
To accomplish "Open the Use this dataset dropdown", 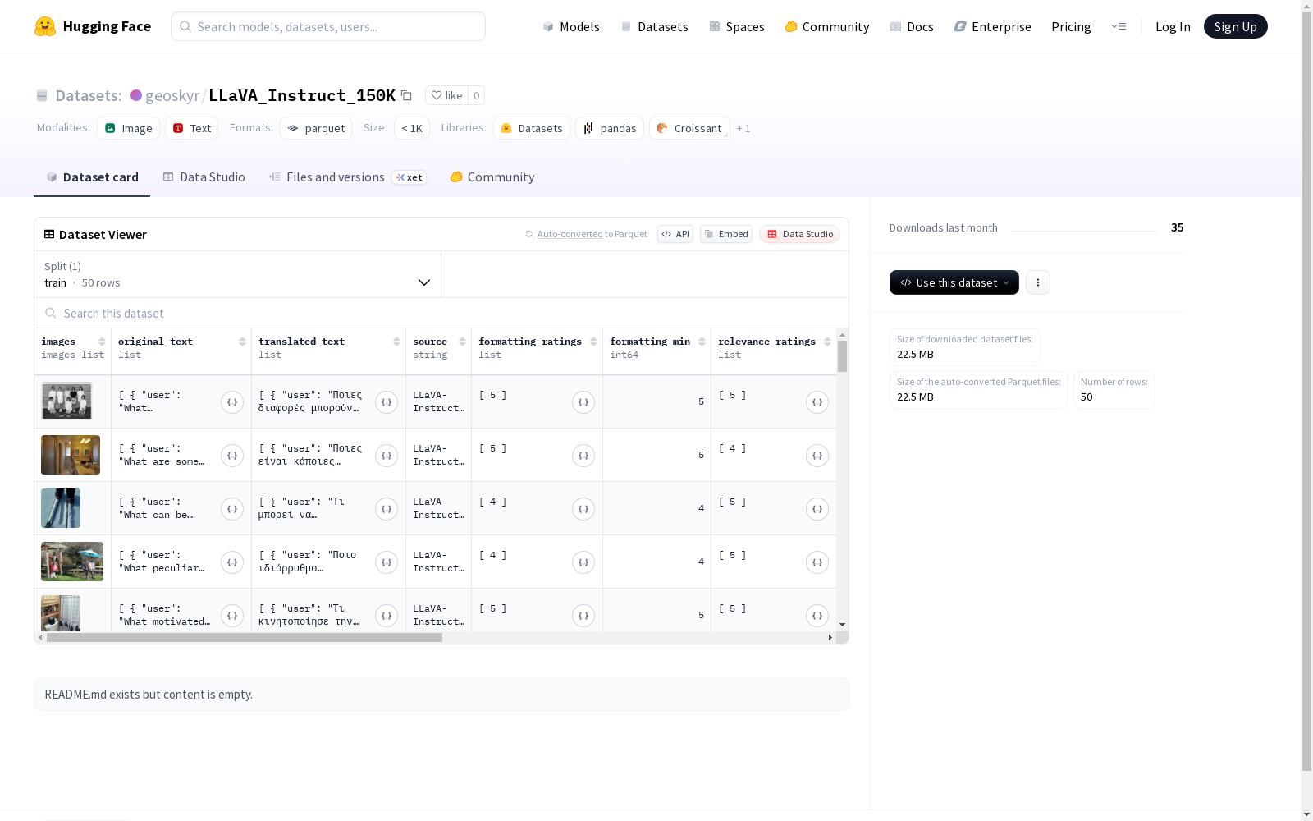I will coord(954,282).
